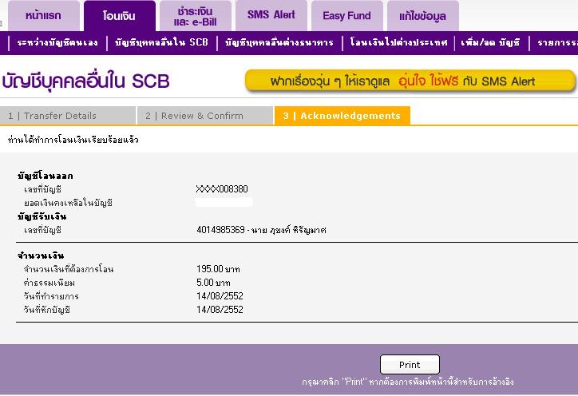Click the ค่าธรรมเนียม fee label
This screenshot has width=578, height=396.
49,283
